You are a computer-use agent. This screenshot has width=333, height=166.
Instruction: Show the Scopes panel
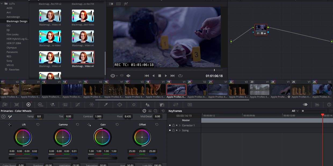[x=317, y=105]
